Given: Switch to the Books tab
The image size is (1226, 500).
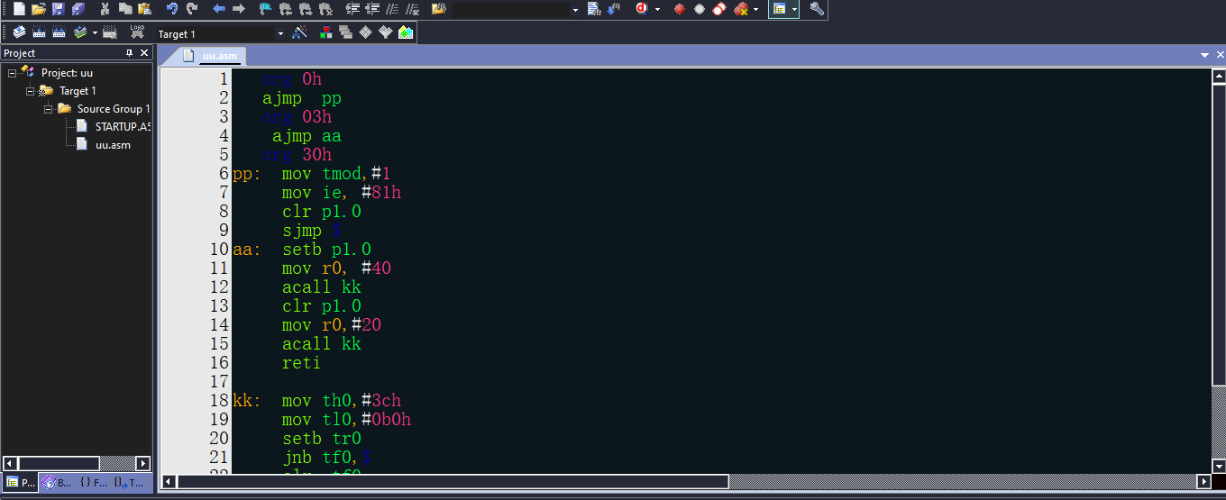Looking at the screenshot, I should click(x=56, y=483).
